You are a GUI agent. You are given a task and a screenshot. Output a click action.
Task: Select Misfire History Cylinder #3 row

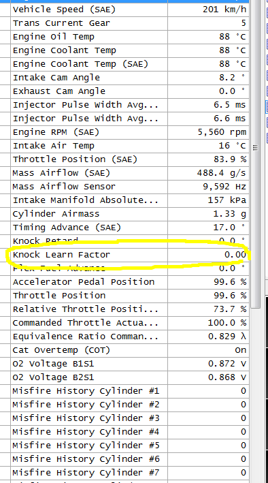tap(130, 418)
